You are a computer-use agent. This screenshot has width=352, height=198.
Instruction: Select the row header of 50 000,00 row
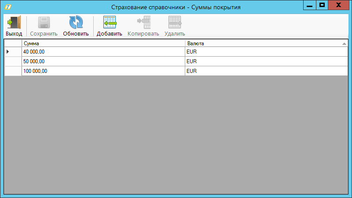click(13, 61)
